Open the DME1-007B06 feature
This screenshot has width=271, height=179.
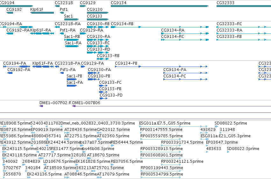(x=172, y=106)
